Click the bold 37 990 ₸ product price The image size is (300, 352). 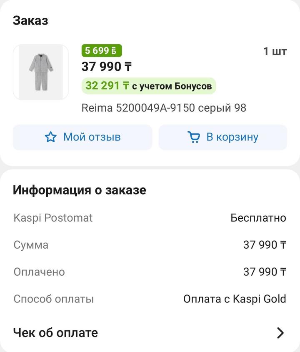click(107, 66)
